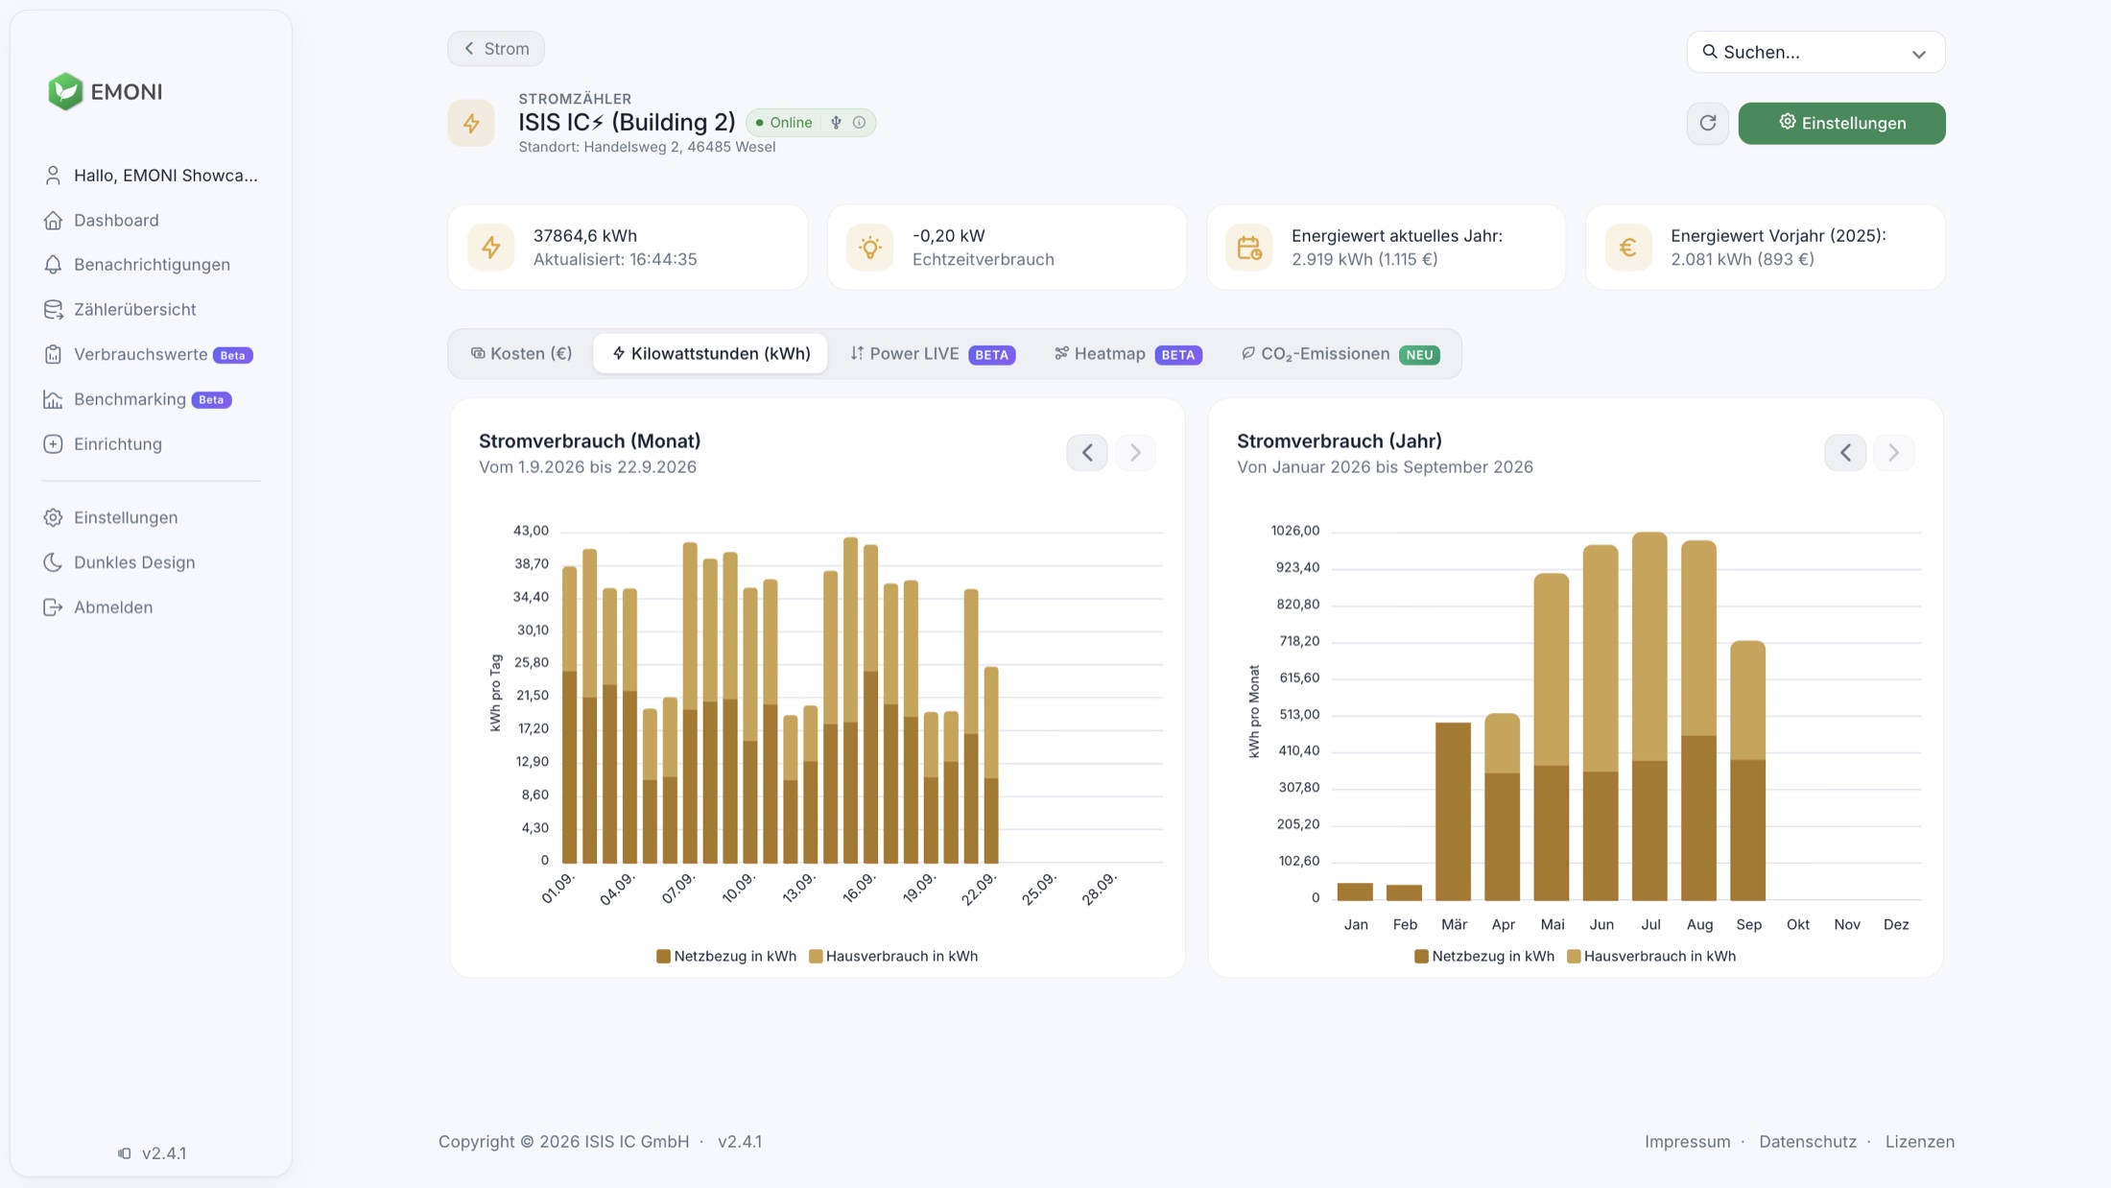
Task: Open Verbrauchswerte clipboard icon
Action: (53, 354)
